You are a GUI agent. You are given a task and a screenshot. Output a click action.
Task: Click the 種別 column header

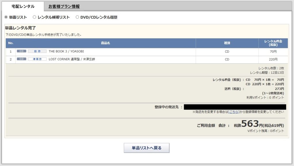coord(227,43)
